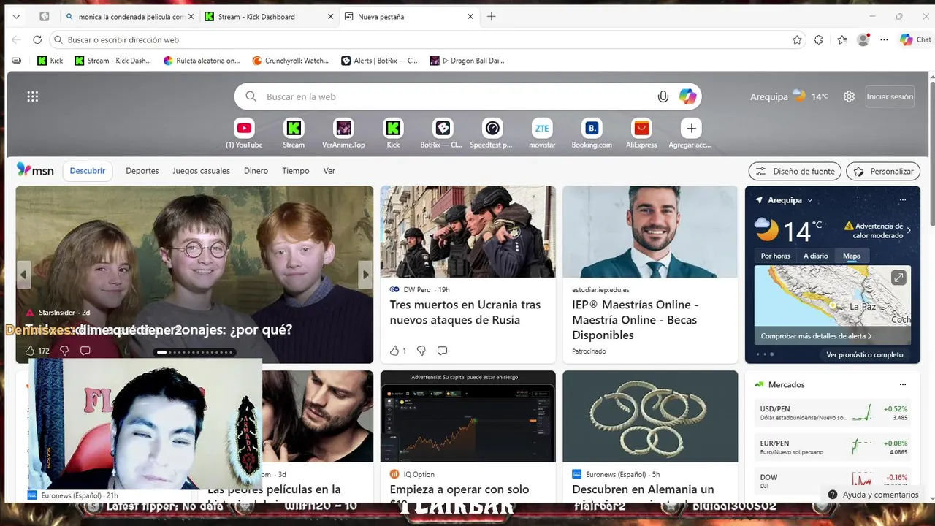Expand the weather map fullscreen
The image size is (935, 526).
[x=898, y=278]
